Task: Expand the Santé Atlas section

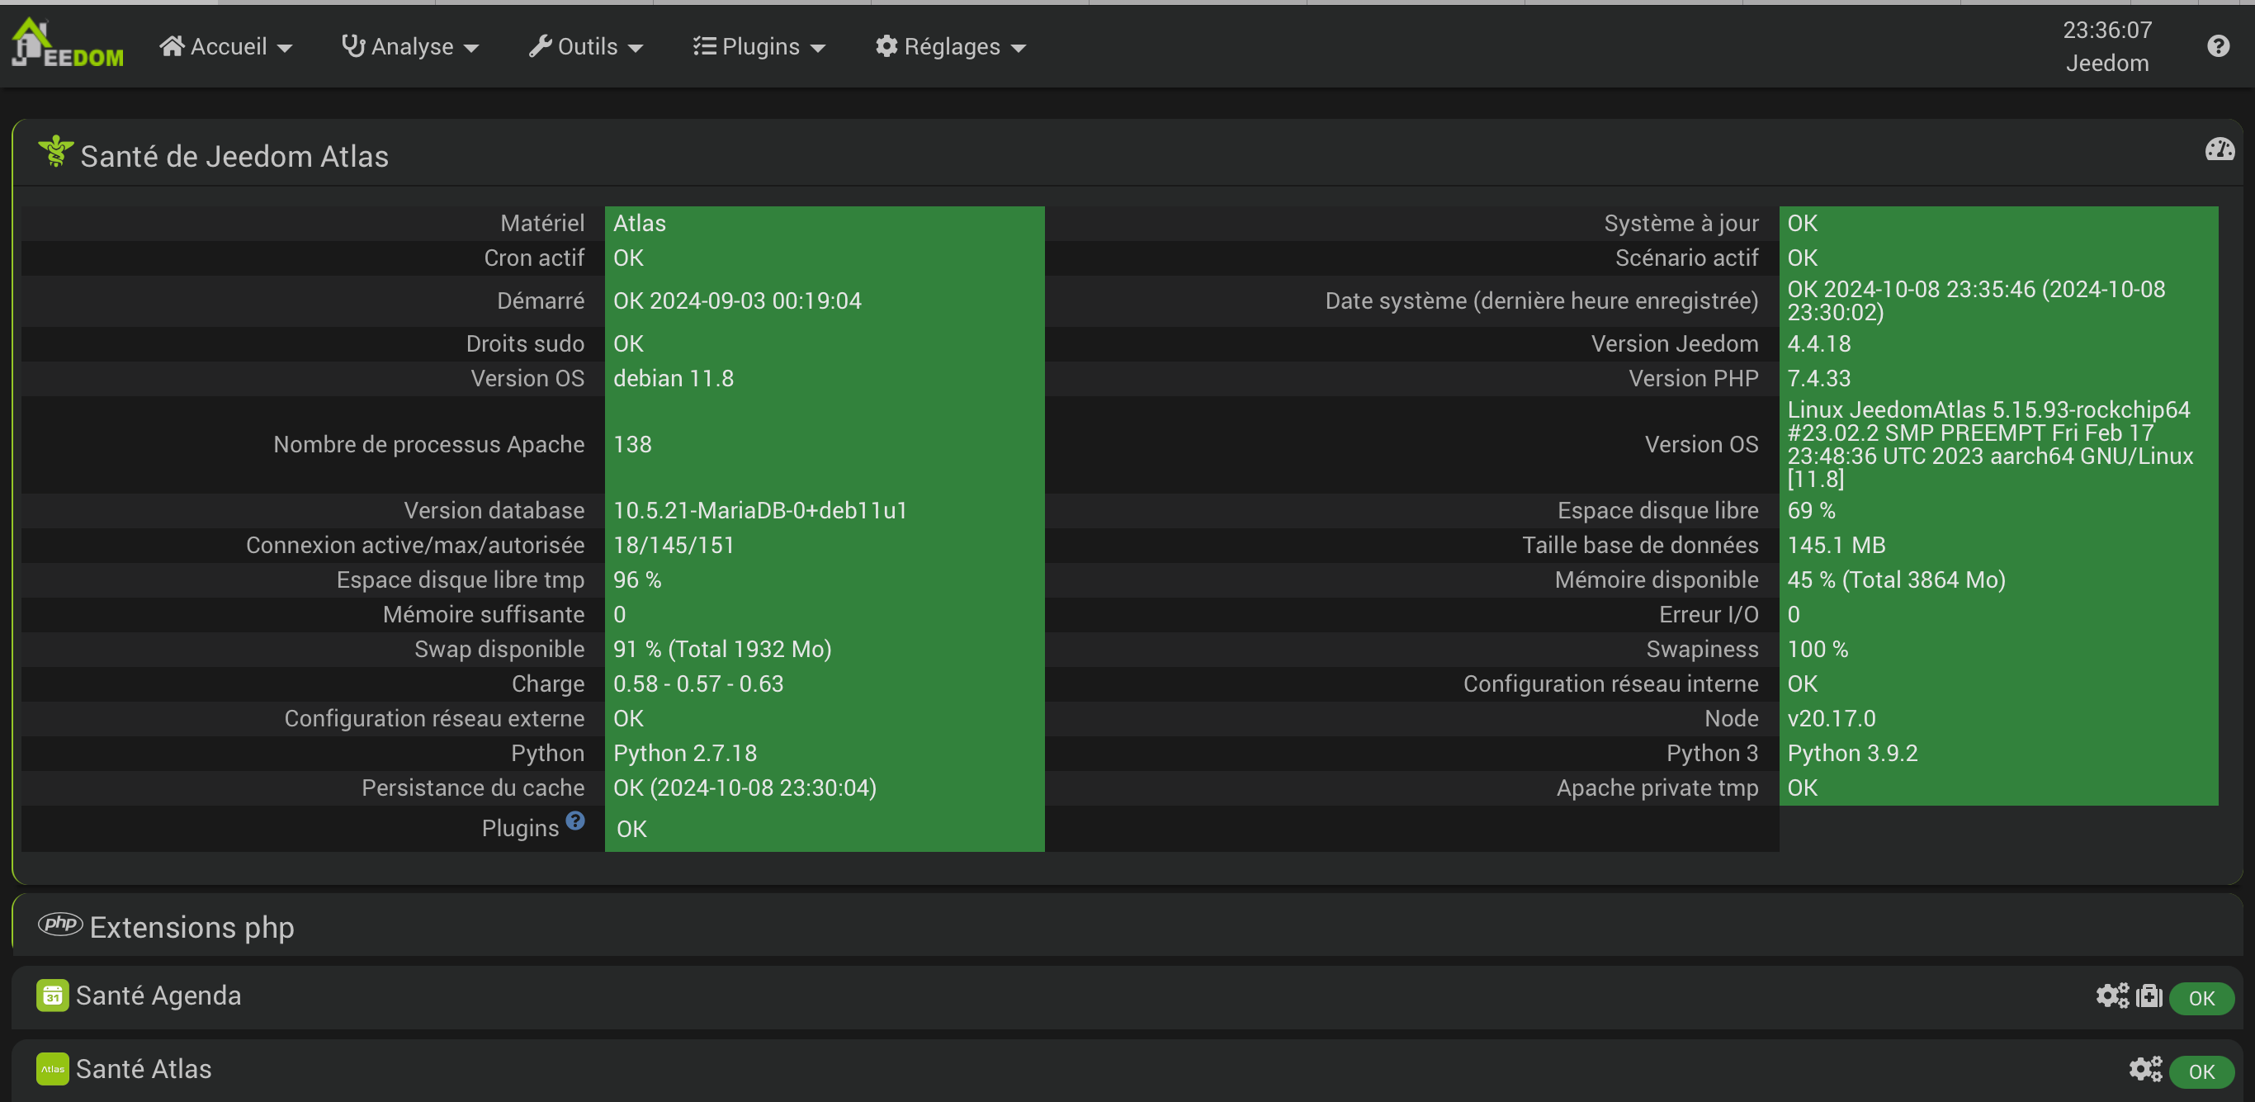Action: tap(1127, 1070)
